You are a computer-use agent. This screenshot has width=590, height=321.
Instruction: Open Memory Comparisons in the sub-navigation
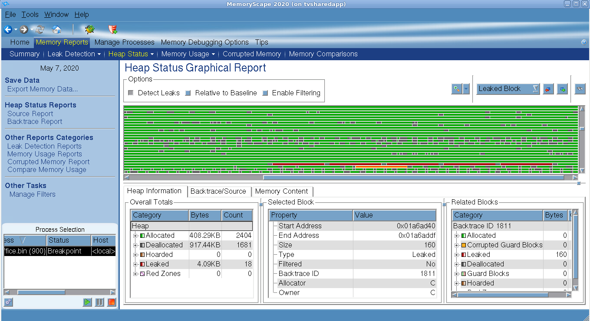click(x=323, y=54)
